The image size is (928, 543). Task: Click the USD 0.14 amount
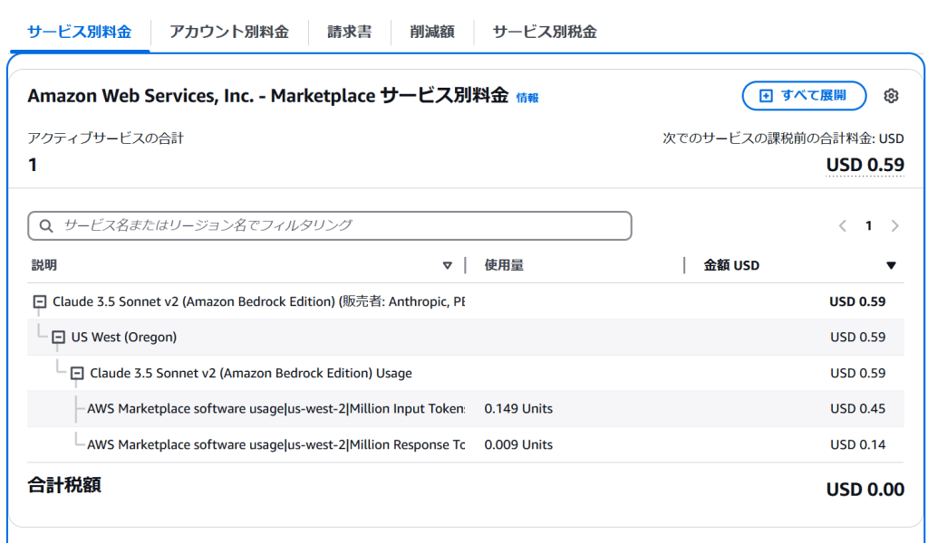(857, 445)
